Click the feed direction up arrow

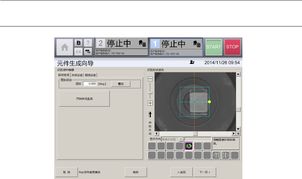[150, 114]
